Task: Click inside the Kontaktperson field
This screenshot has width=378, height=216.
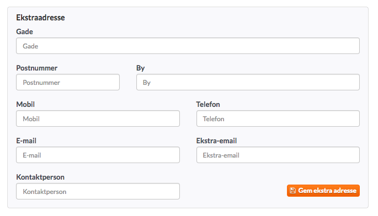Action: click(98, 191)
